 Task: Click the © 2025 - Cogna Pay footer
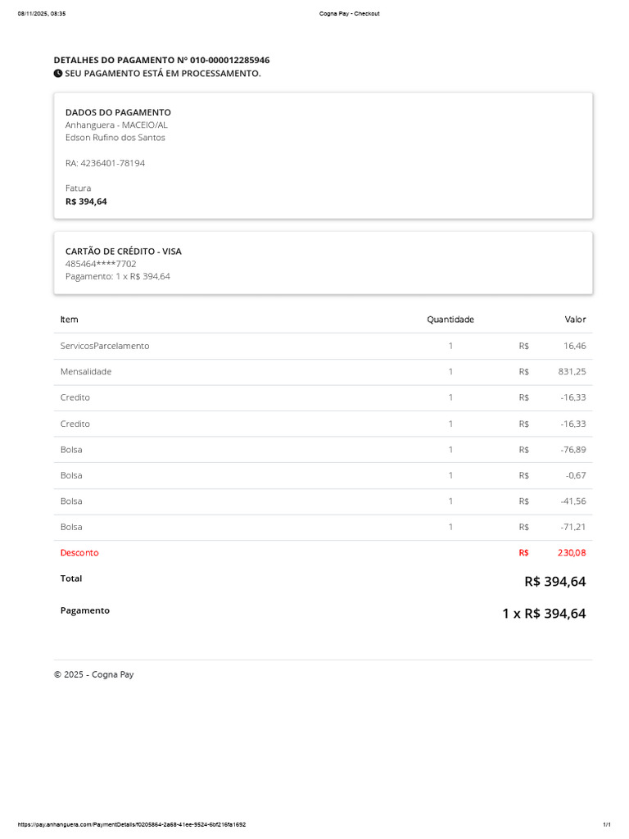point(93,675)
